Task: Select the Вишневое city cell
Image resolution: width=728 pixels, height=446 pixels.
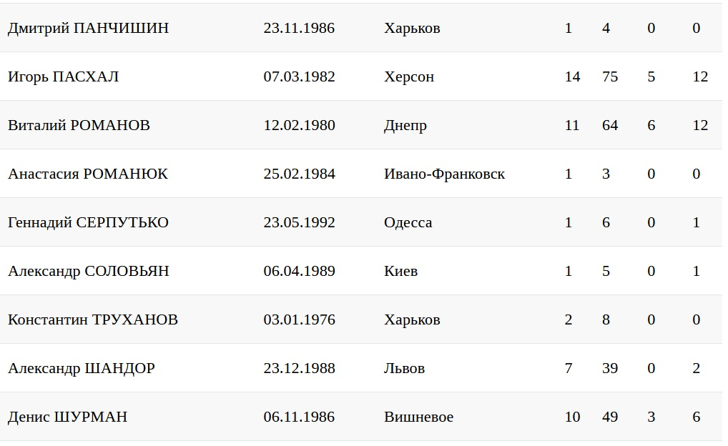Action: (x=418, y=417)
